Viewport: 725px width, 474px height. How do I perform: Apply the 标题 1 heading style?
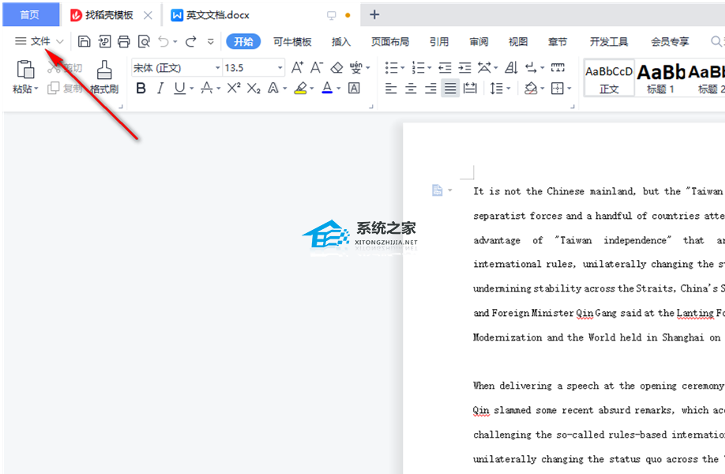[x=661, y=77]
